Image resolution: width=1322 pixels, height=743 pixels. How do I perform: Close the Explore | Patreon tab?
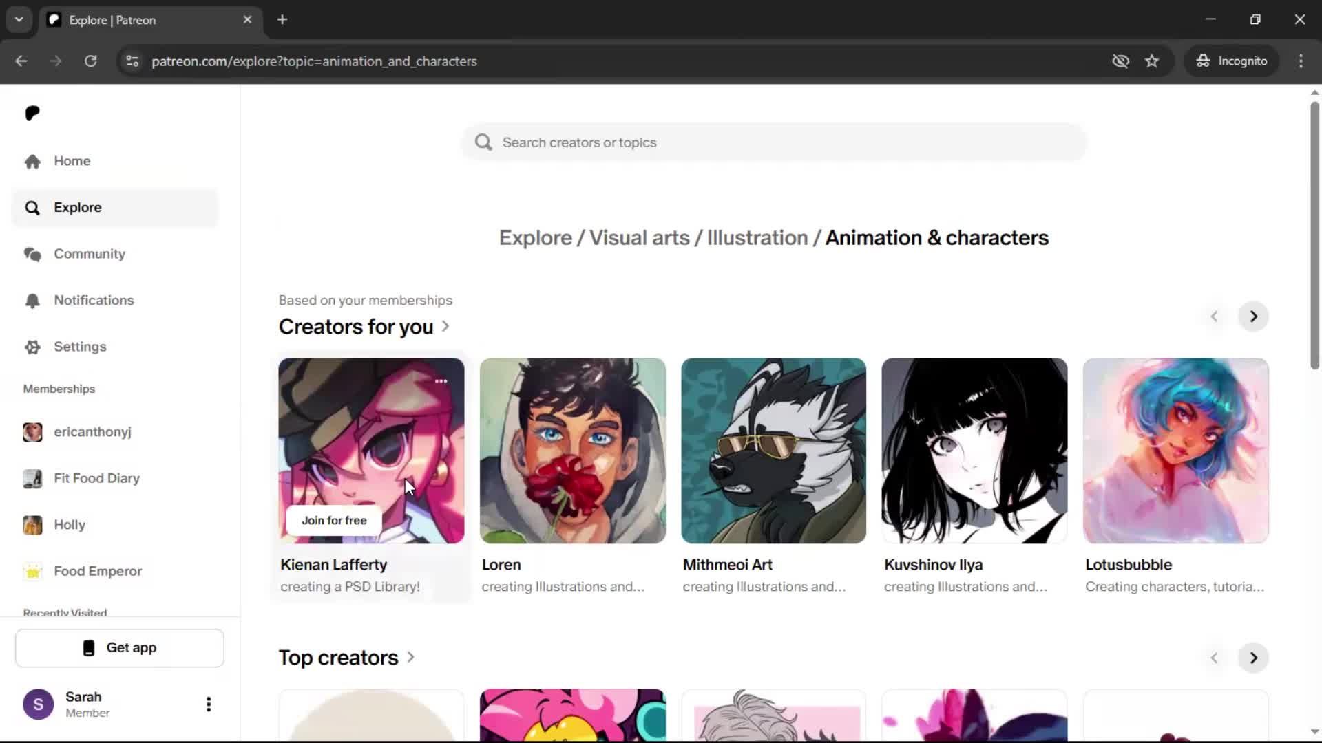pyautogui.click(x=247, y=20)
